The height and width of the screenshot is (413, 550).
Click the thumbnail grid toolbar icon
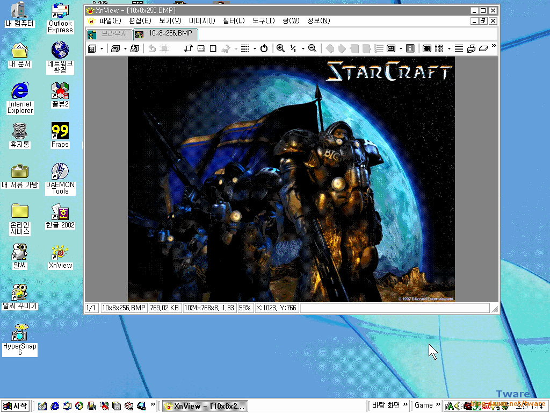(439, 48)
